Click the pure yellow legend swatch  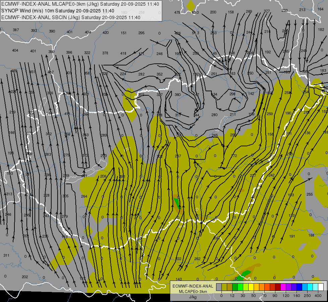(251, 287)
